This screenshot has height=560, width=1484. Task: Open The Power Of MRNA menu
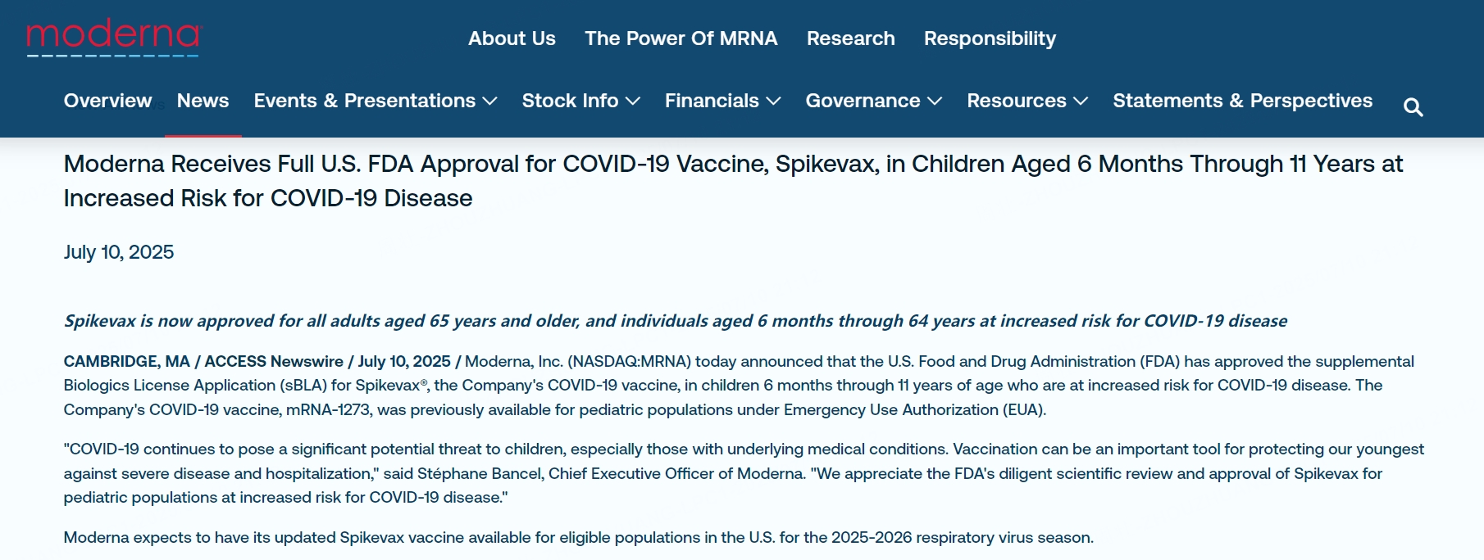681,38
